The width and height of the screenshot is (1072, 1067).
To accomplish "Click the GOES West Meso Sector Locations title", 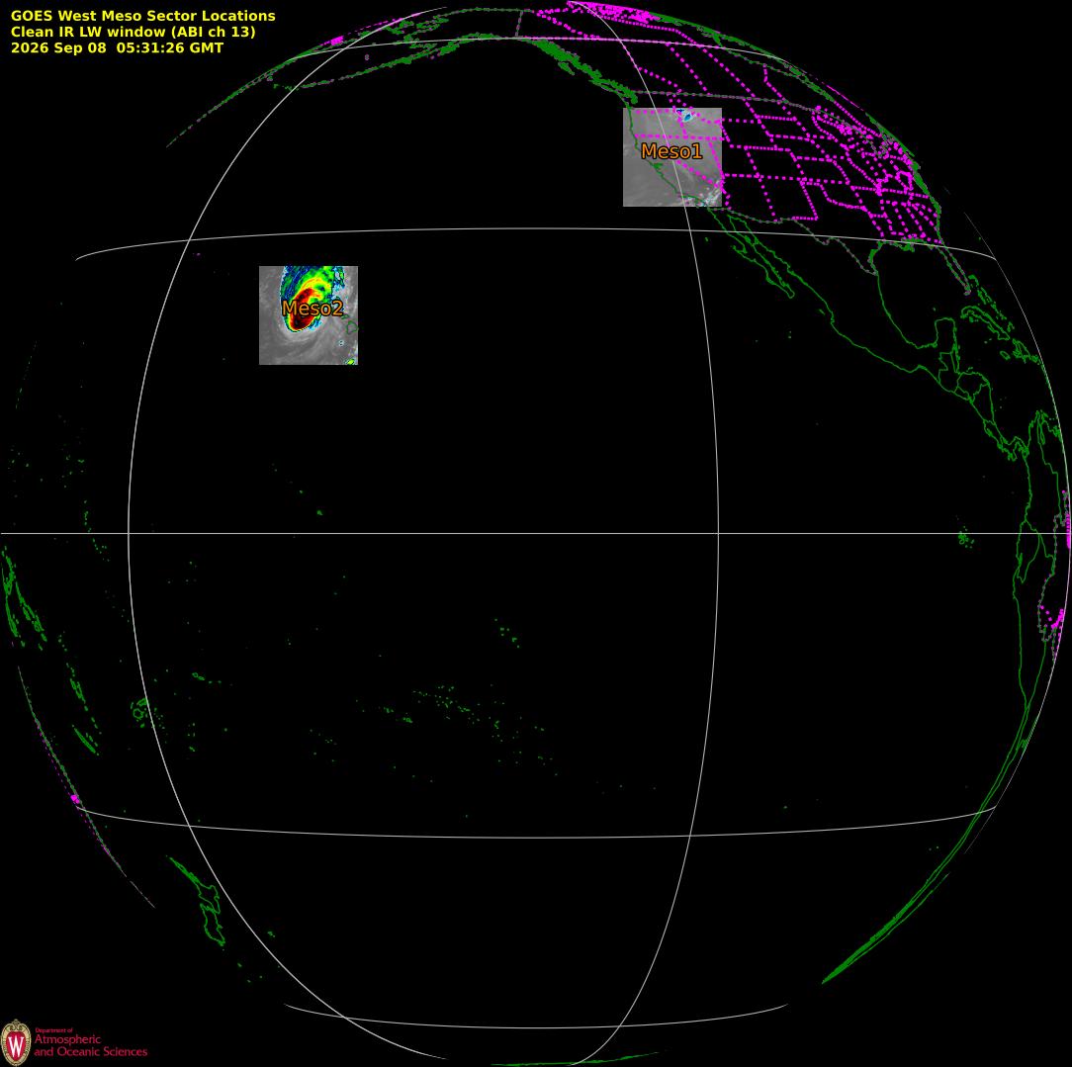I will click(x=142, y=16).
